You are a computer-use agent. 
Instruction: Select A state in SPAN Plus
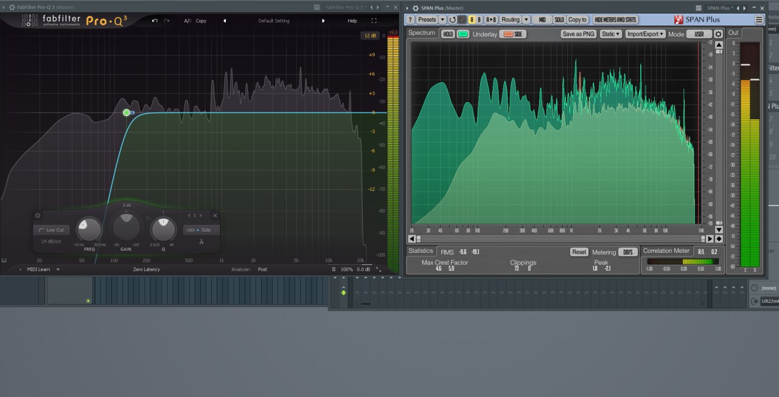pos(472,19)
